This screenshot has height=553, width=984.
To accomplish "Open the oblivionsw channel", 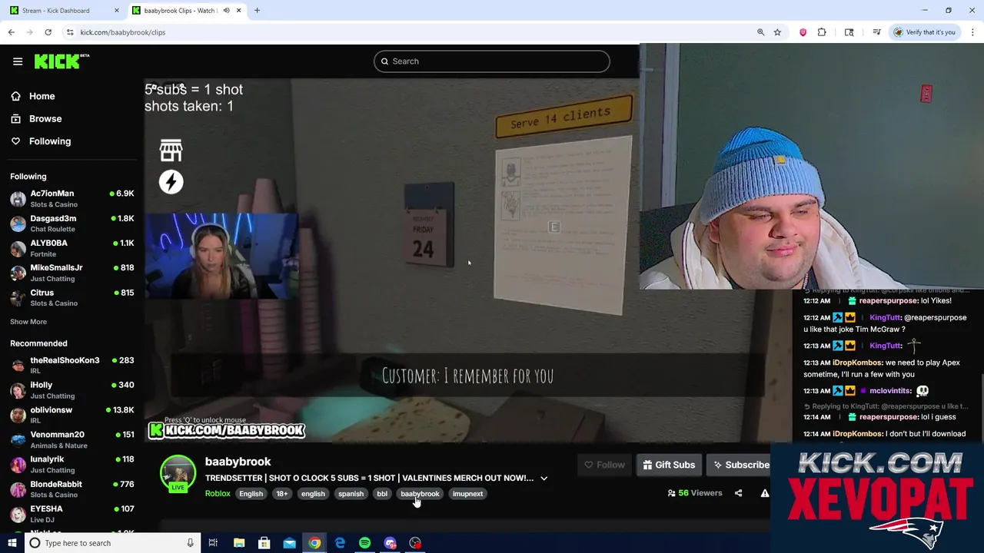I will [72, 415].
